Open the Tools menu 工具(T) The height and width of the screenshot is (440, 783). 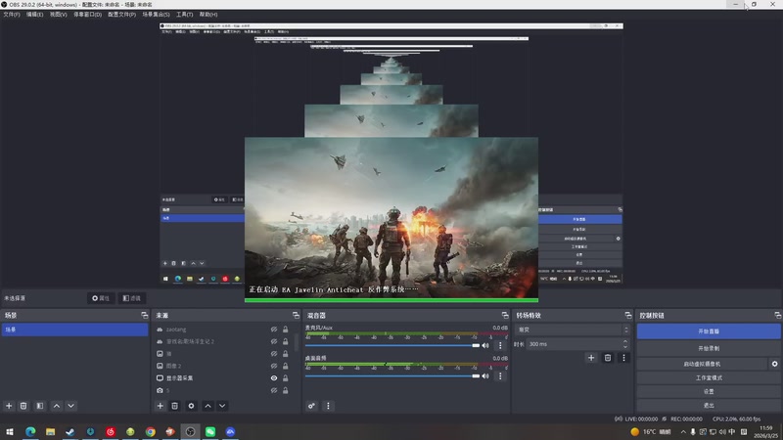(x=184, y=15)
